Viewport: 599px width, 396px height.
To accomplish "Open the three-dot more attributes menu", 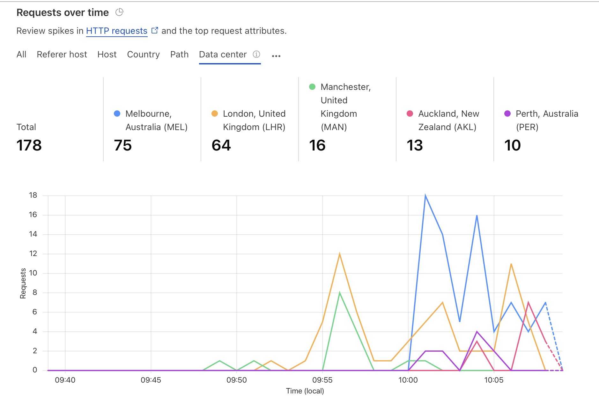I will pyautogui.click(x=276, y=56).
